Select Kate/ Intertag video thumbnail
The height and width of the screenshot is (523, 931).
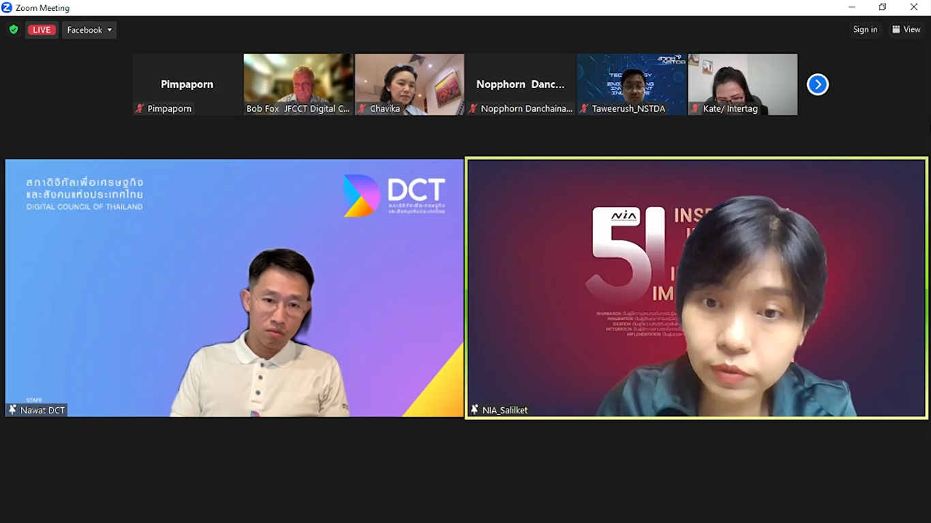[x=743, y=84]
